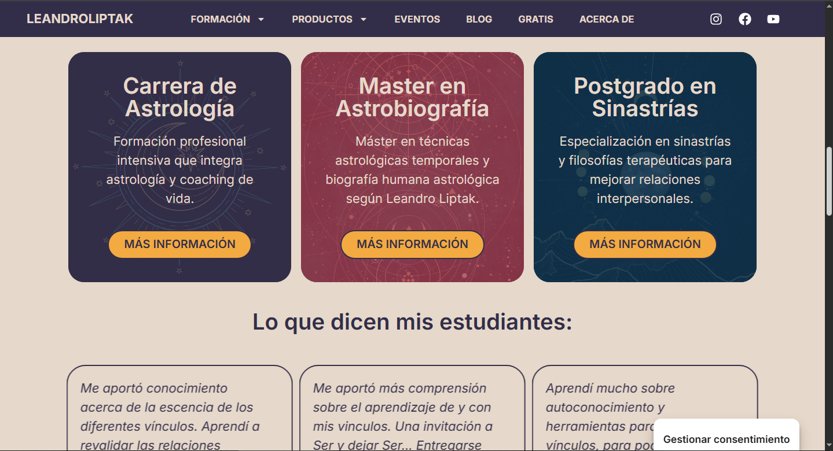Expand the Formación dropdown arrow
This screenshot has height=451, width=833.
click(x=261, y=19)
